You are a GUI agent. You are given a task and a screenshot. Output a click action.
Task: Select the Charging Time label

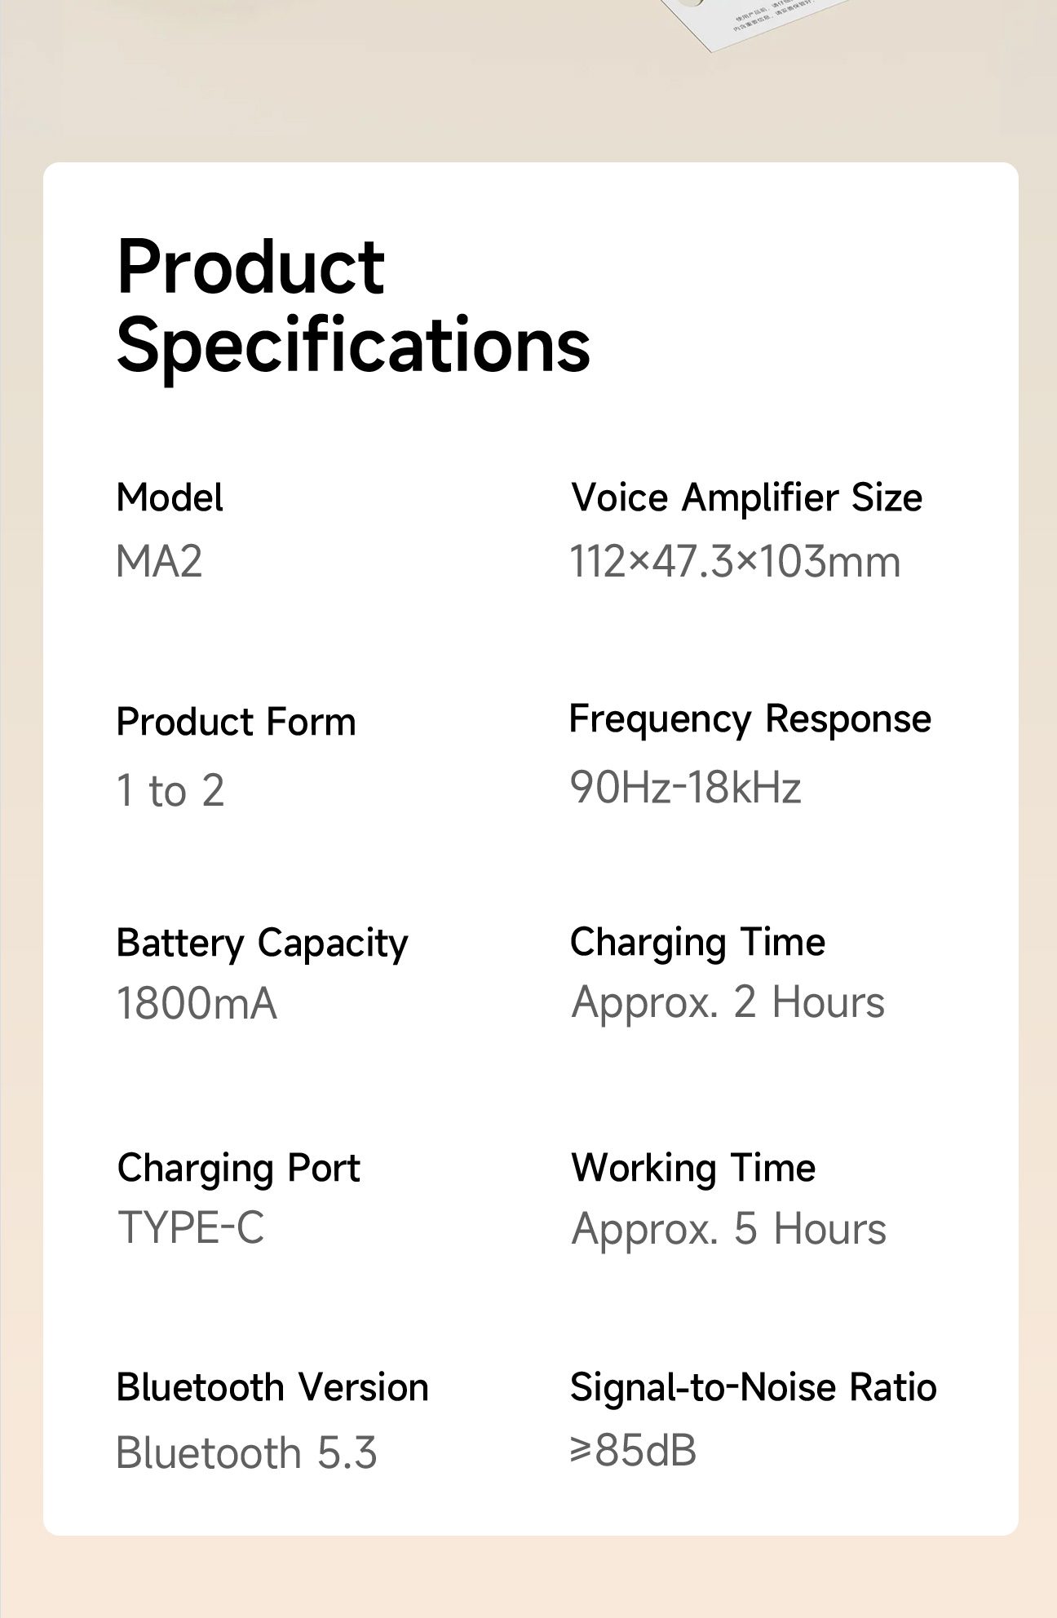[x=698, y=944]
